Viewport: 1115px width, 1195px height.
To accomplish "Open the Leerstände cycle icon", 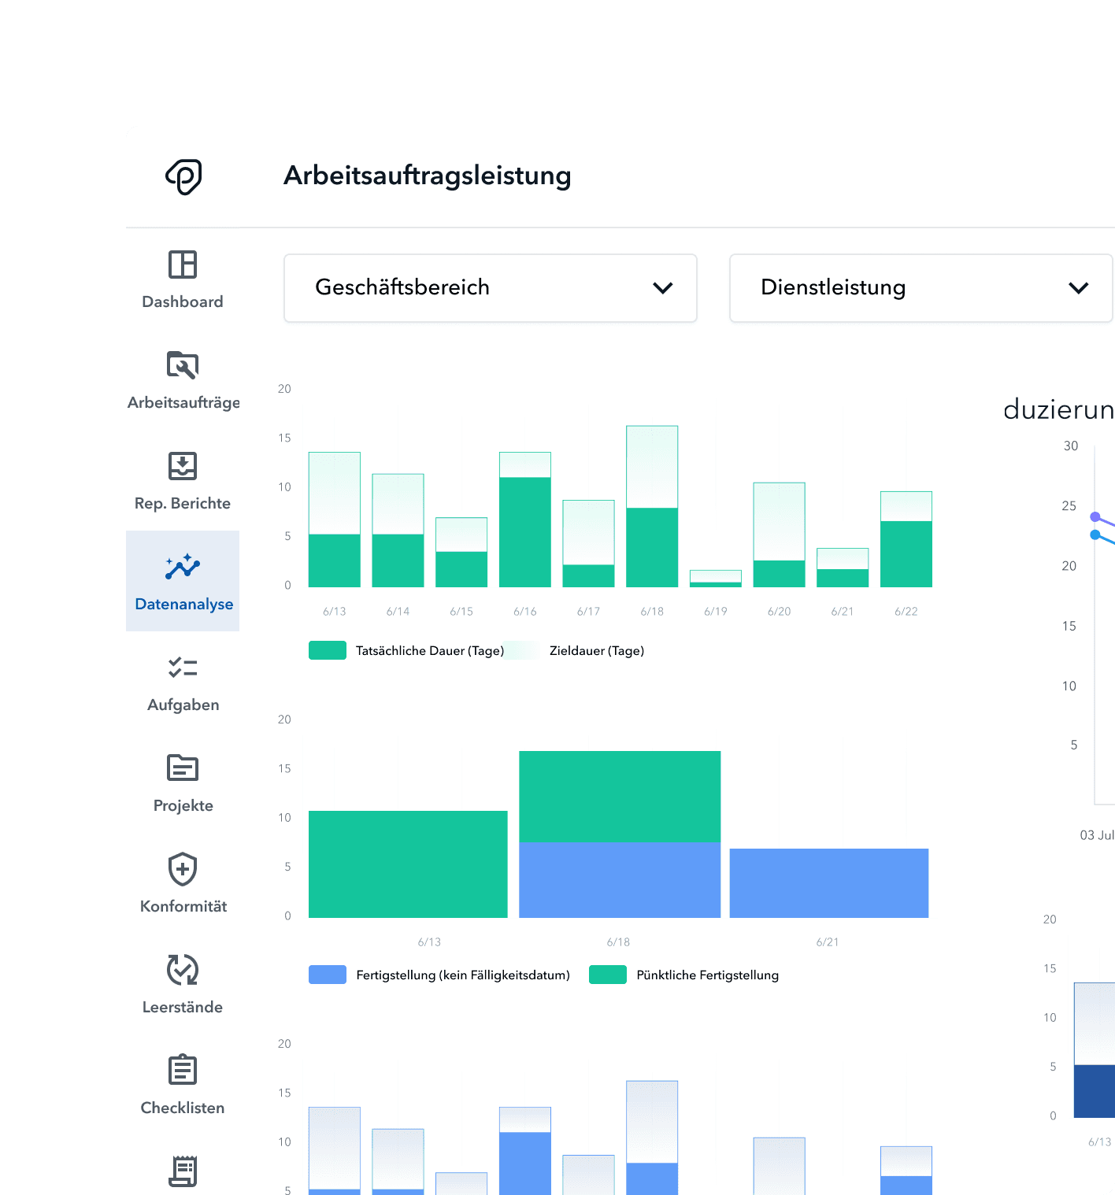I will pyautogui.click(x=183, y=970).
